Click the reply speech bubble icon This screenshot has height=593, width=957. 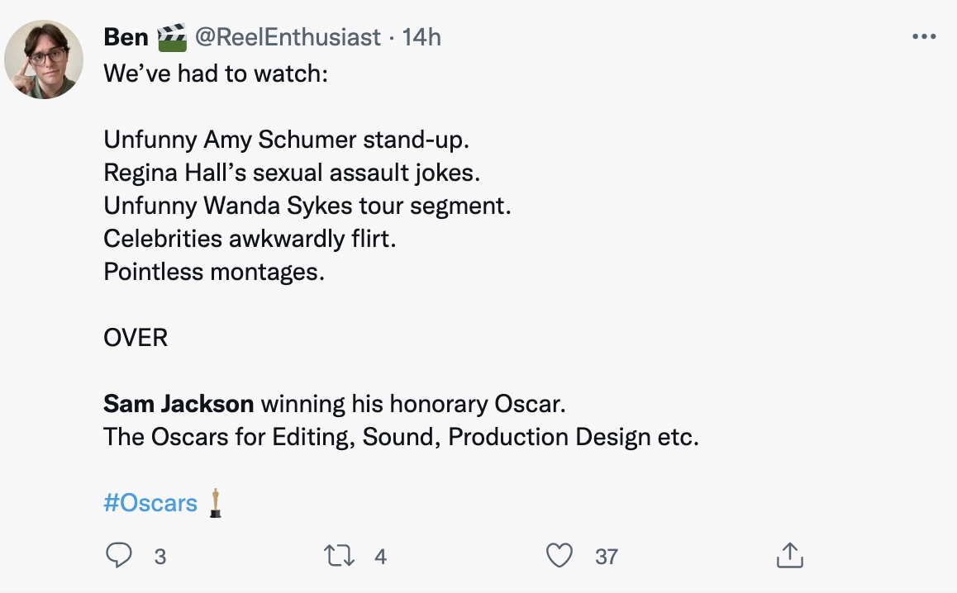[119, 556]
